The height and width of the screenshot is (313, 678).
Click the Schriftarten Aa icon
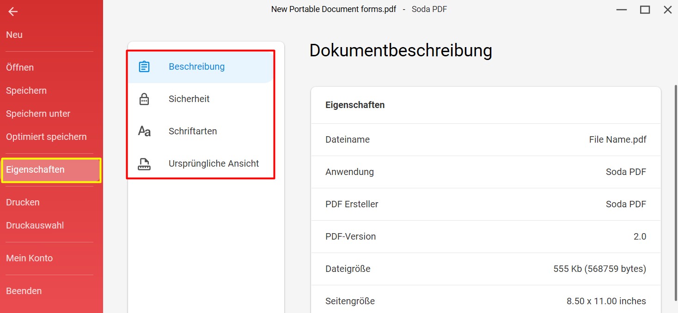144,131
